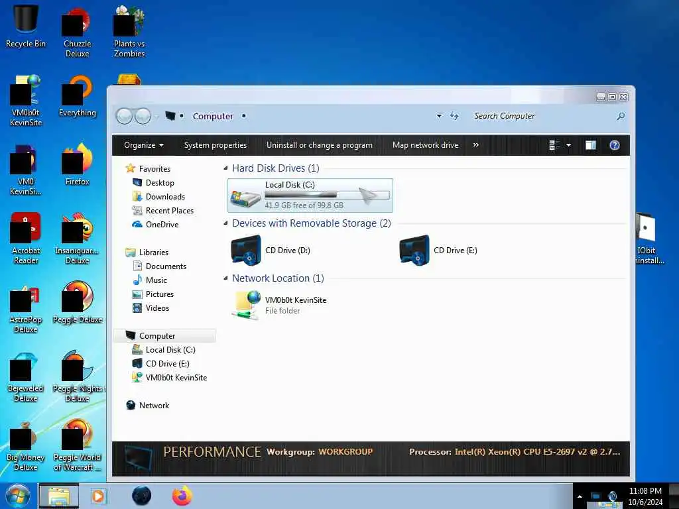This screenshot has width=679, height=509.
Task: Choose Map network drive
Action: pyautogui.click(x=425, y=145)
